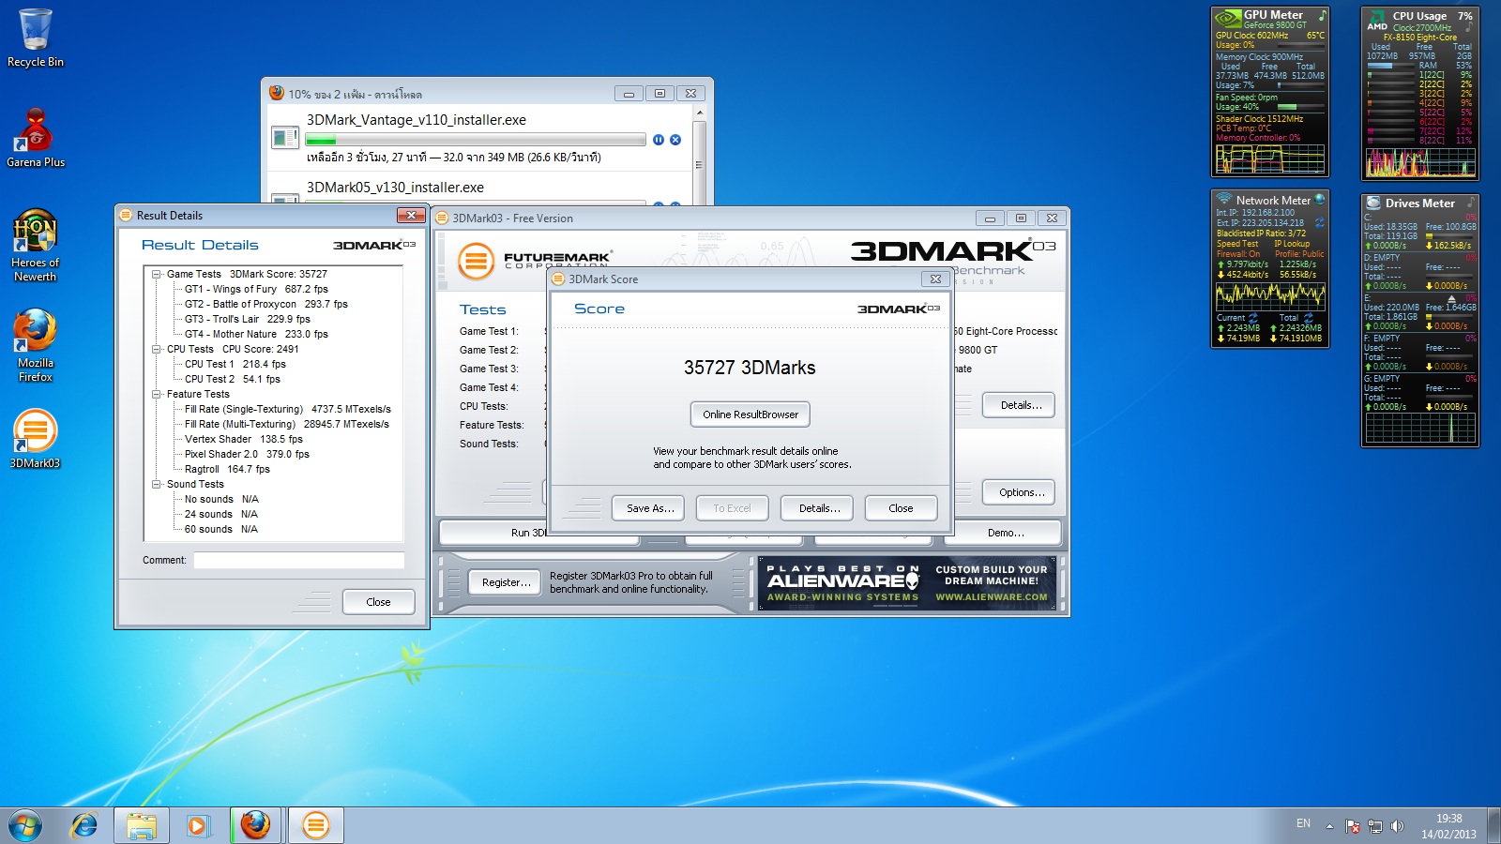Open the volume control in system tray
The image size is (1501, 844).
coord(1397,826)
